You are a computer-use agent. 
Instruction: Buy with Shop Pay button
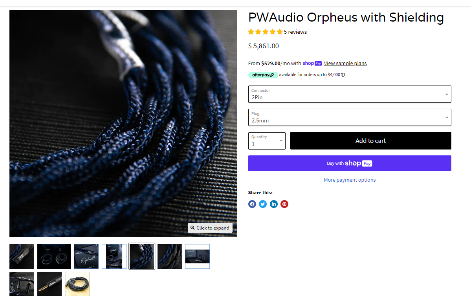350,163
